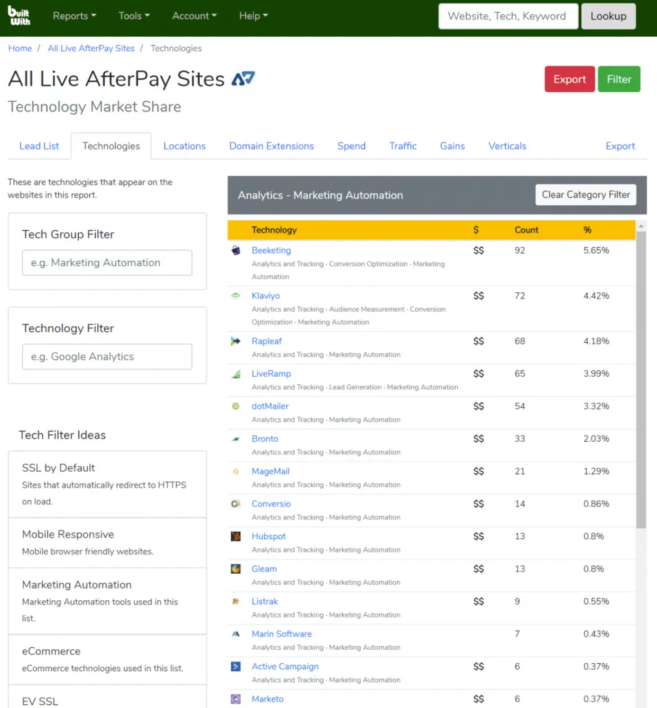Expand the Help dropdown menu
Screen dimensions: 657x708
tap(253, 16)
